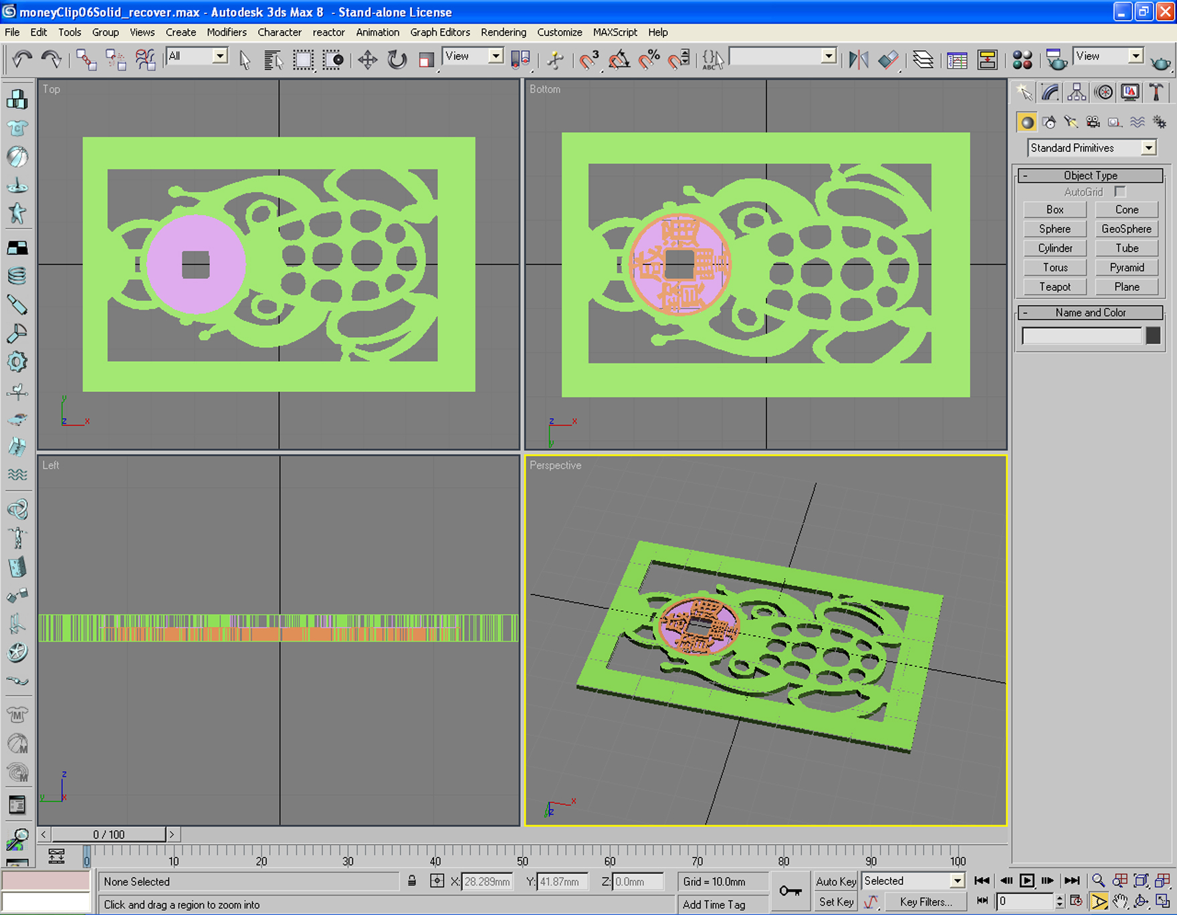
Task: Click the GeoSphere primitive button
Action: pyautogui.click(x=1127, y=229)
